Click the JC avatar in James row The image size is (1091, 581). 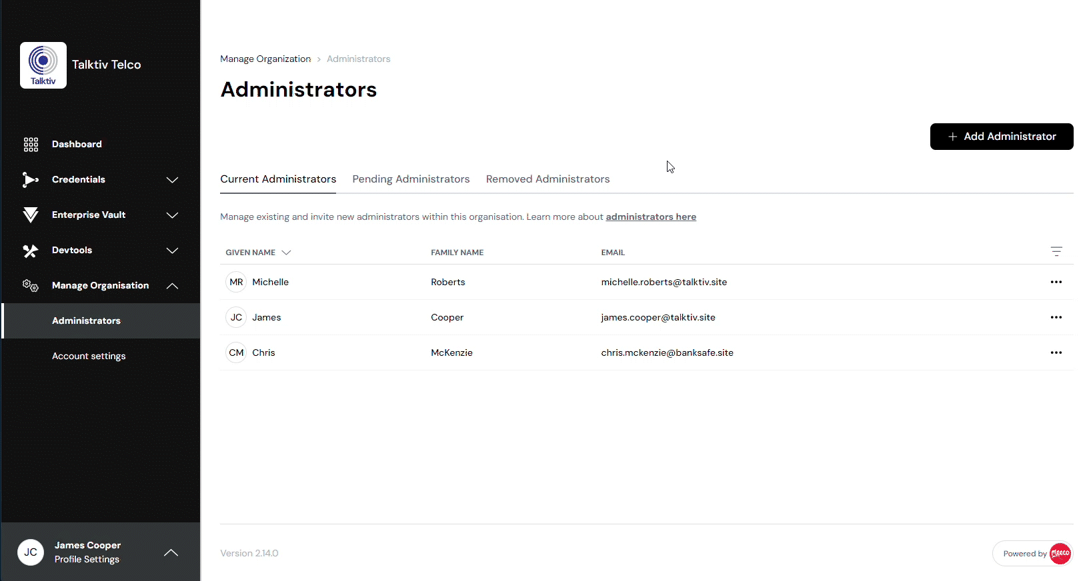tap(236, 317)
